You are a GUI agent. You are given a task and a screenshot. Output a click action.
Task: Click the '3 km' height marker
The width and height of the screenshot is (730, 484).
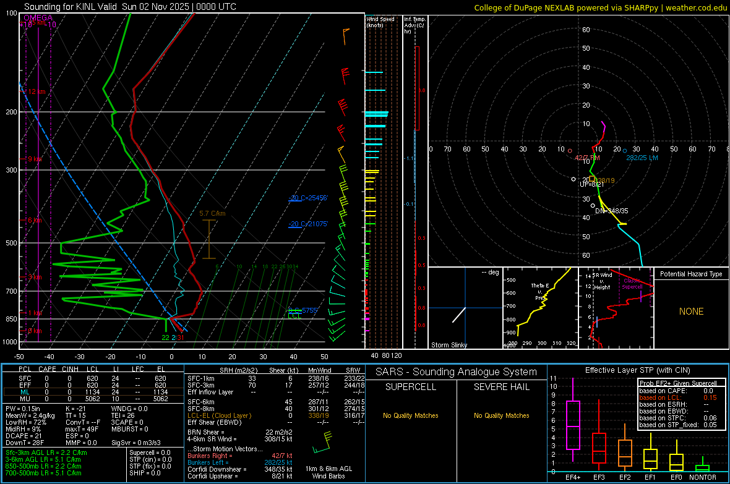point(35,277)
